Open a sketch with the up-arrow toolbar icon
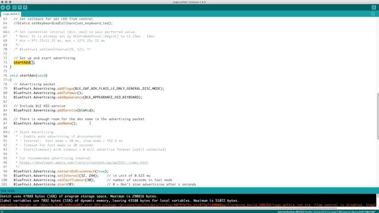Image resolution: width=379 pixels, height=213 pixels. point(20,8)
